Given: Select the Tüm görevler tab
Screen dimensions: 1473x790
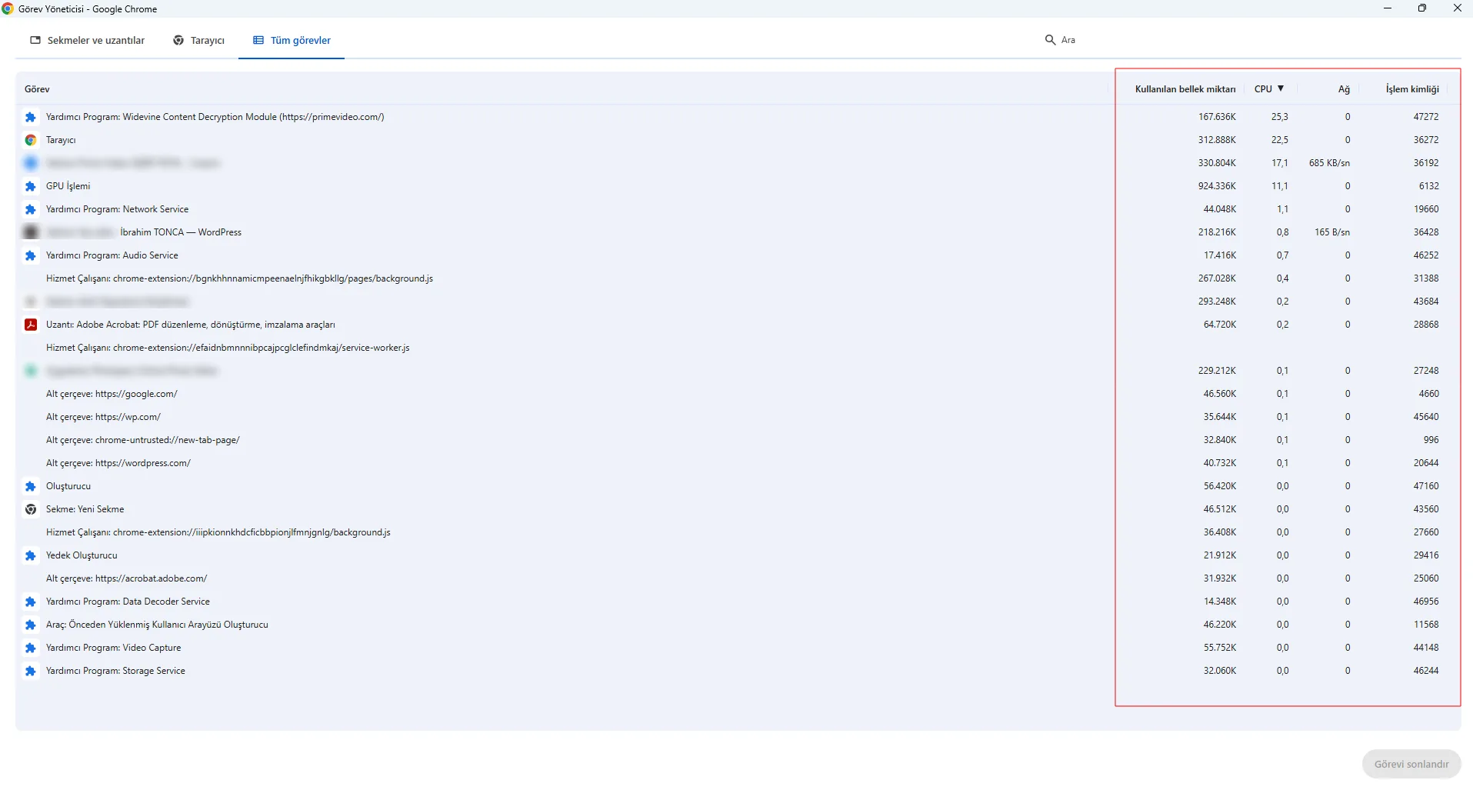Looking at the screenshot, I should point(292,41).
